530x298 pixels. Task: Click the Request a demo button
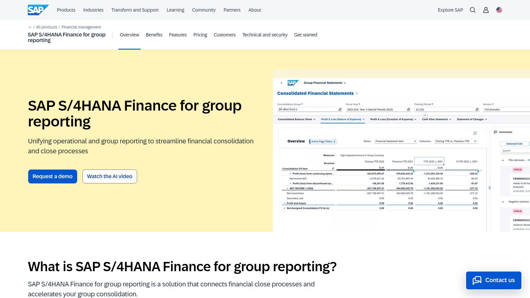[x=52, y=176]
